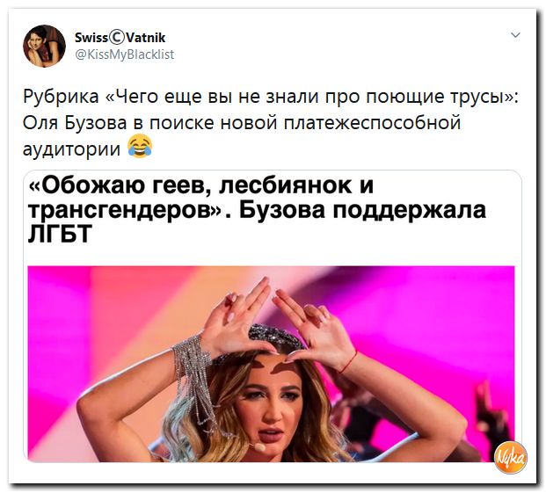This screenshot has width=546, height=493.
Task: Click the word «аудитории» before the emoji
Action: point(72,149)
